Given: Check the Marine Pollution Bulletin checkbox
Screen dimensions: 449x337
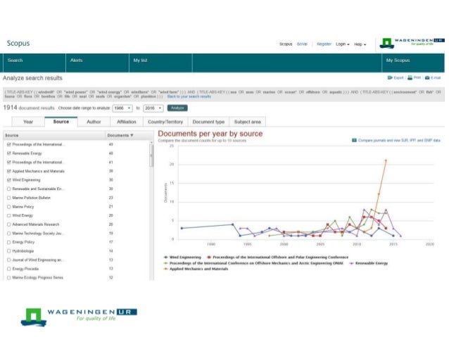Looking at the screenshot, I should click(8, 198).
